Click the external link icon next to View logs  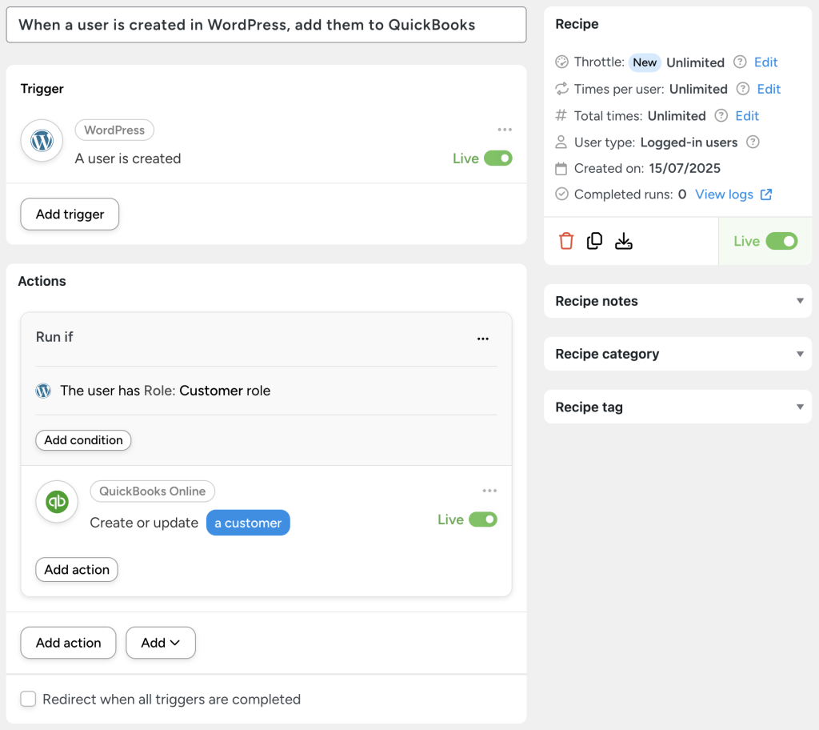tap(766, 194)
